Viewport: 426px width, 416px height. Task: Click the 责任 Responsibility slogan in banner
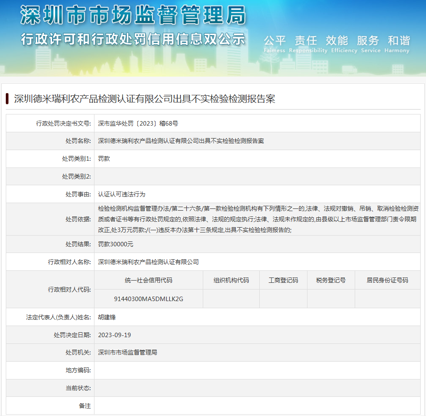(308, 44)
